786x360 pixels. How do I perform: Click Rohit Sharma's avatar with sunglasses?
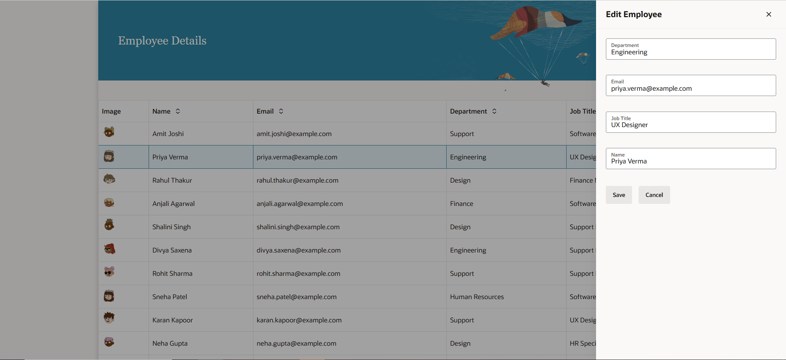pos(109,272)
